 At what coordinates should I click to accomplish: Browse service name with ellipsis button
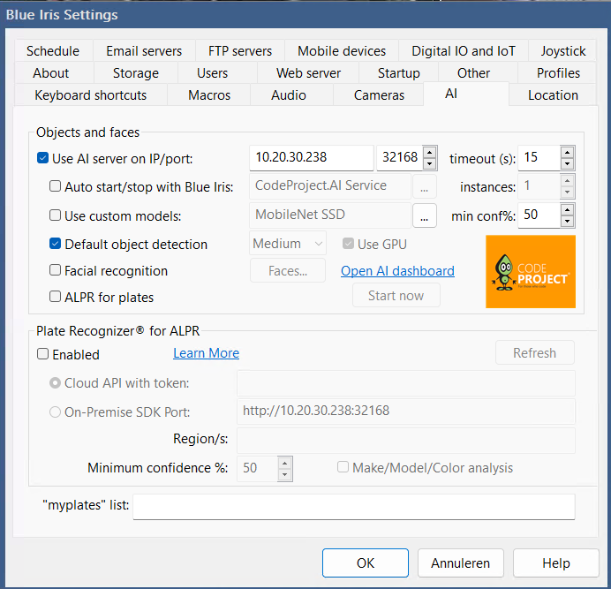(x=425, y=186)
